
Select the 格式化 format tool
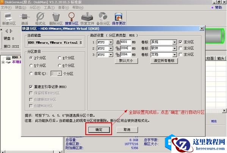coord(41,19)
